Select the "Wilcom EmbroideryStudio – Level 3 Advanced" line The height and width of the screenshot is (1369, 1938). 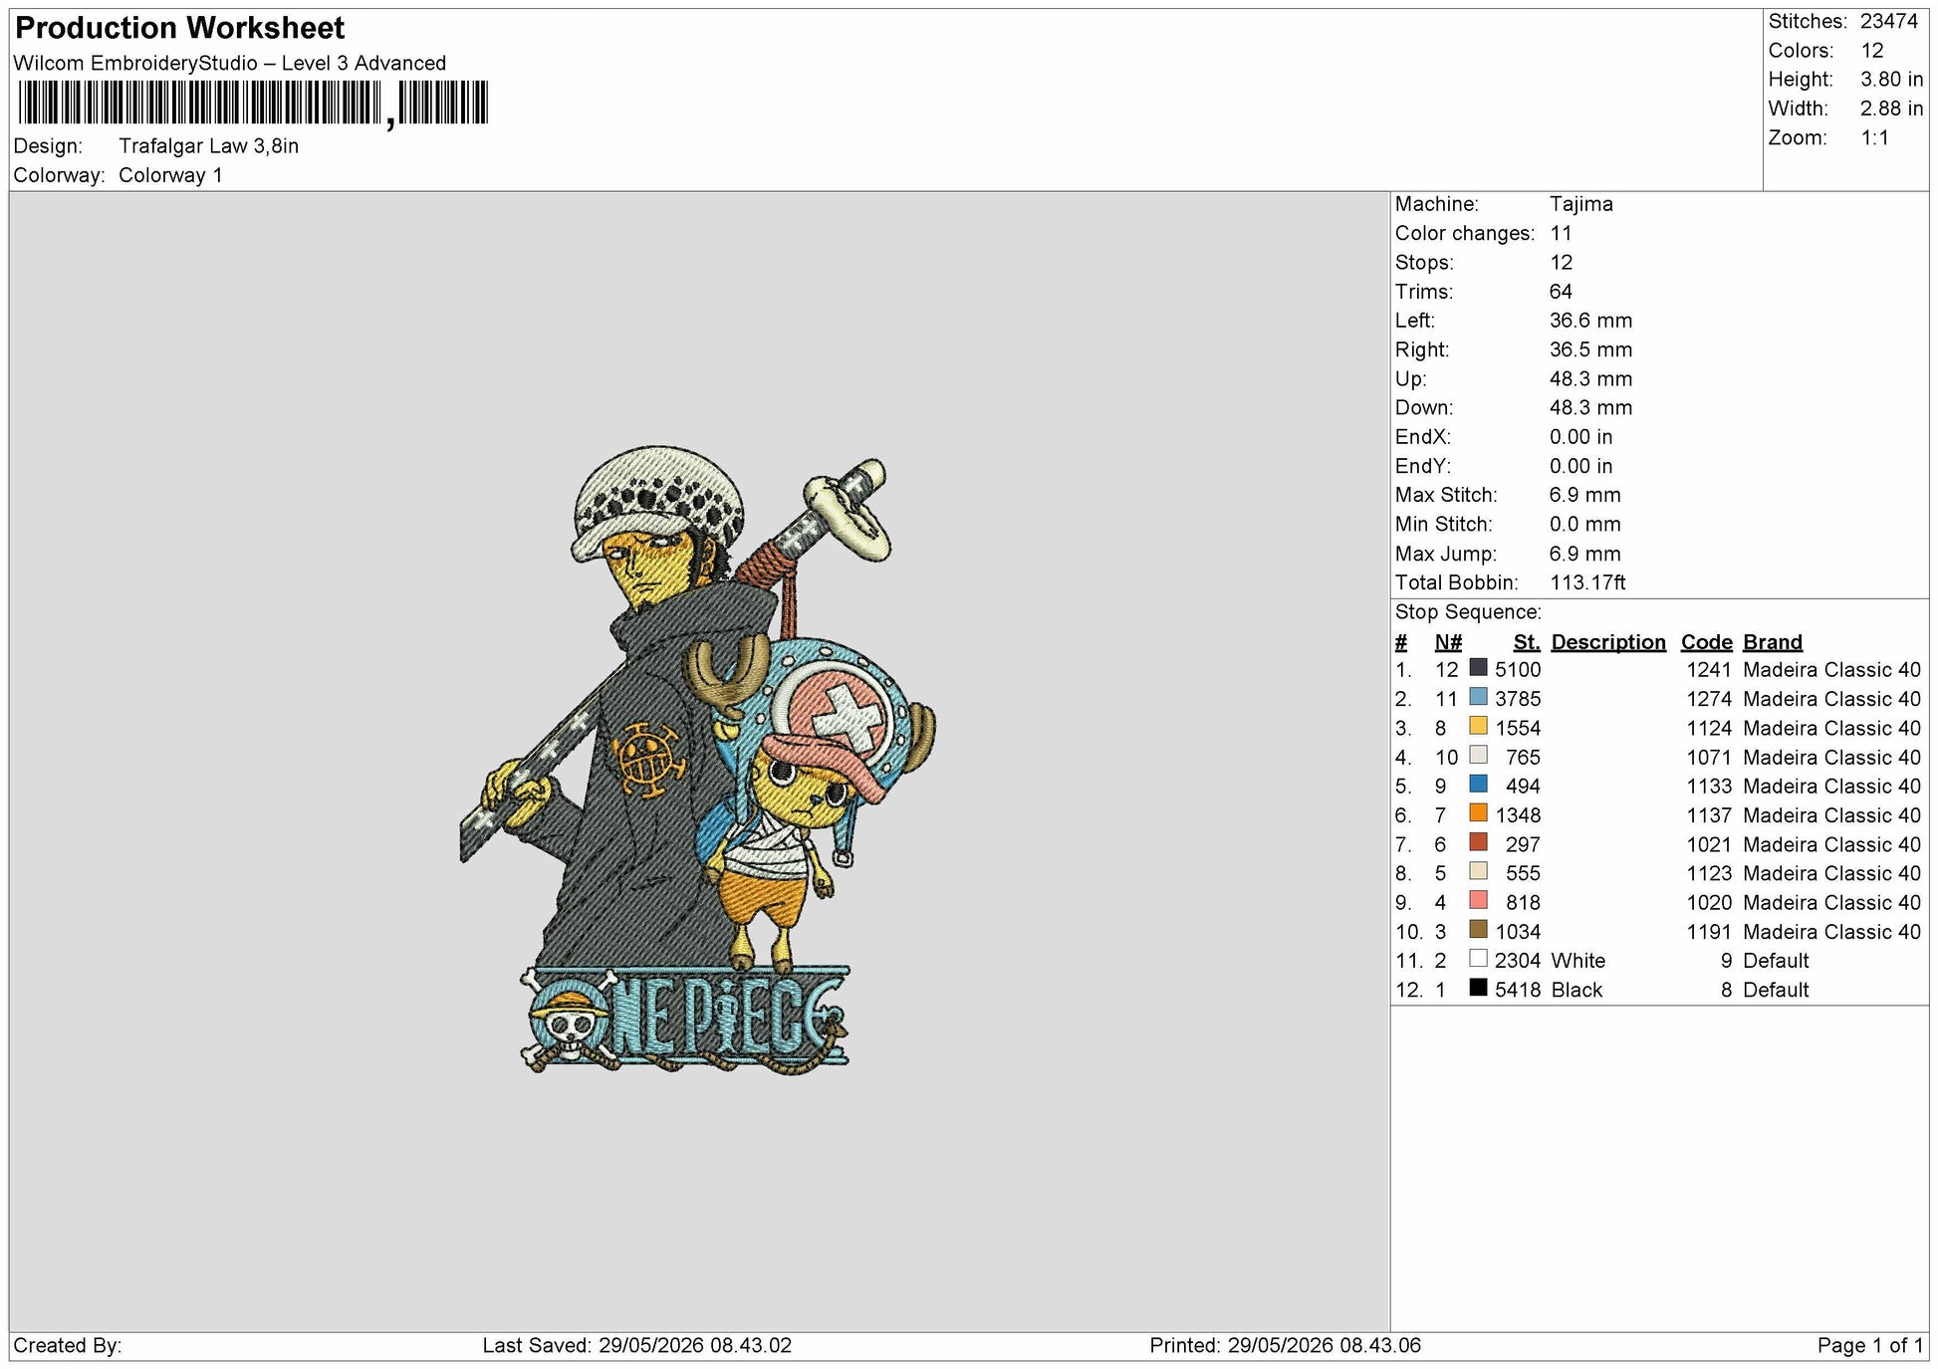230,64
